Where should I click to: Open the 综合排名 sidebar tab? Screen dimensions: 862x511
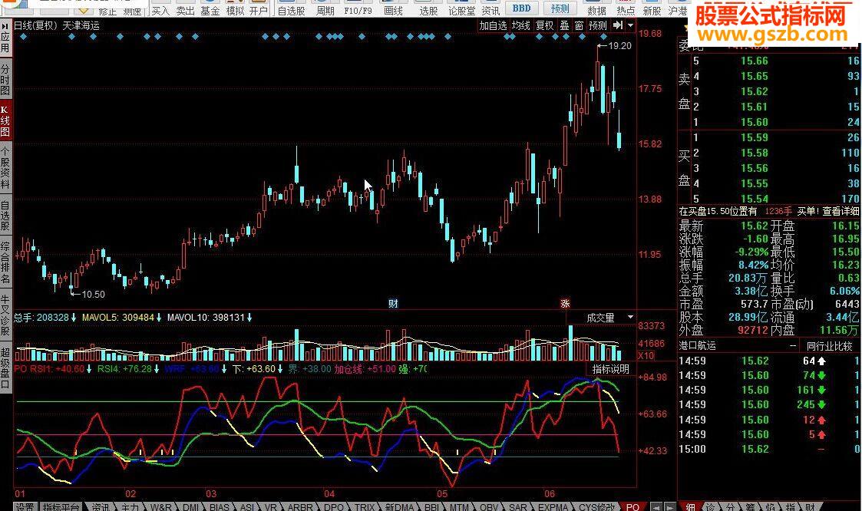pos(5,262)
